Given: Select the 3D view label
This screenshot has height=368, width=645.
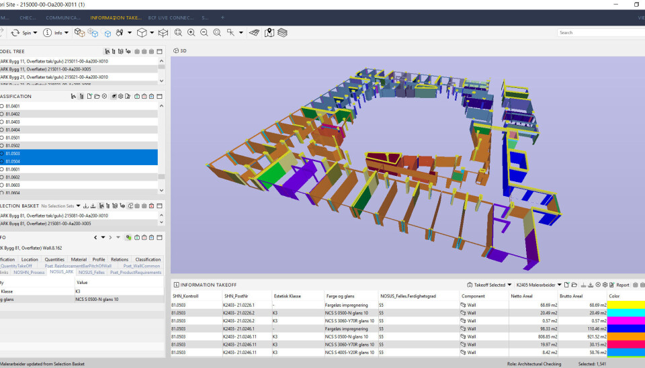Looking at the screenshot, I should (180, 50).
